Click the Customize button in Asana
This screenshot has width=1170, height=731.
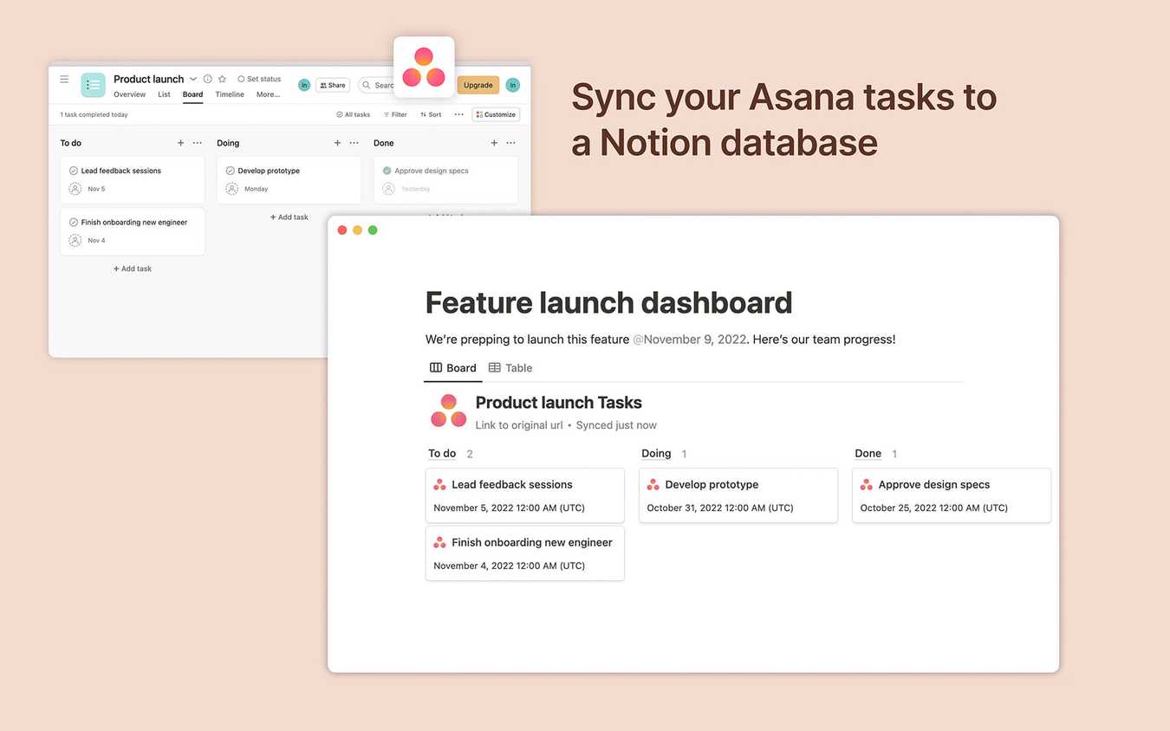coord(496,114)
